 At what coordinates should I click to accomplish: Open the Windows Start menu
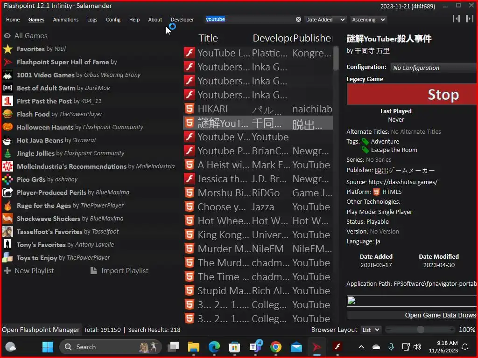(48, 347)
